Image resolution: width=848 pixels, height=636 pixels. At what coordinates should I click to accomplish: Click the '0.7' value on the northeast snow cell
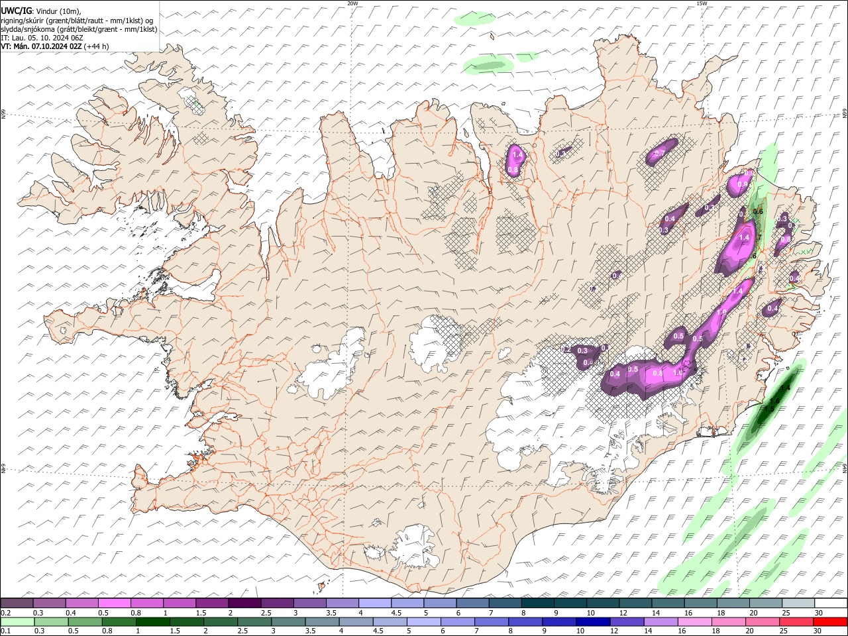pyautogui.click(x=659, y=153)
